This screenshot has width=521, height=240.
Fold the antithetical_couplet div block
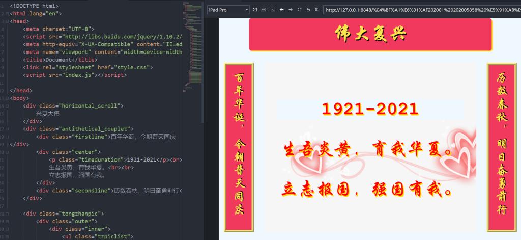pos(7,129)
